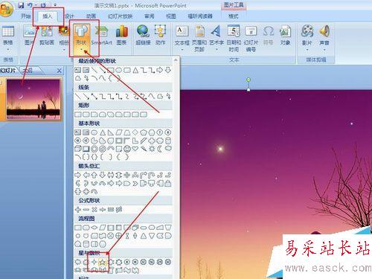
Task: Insert 日期和时间 date and time
Action: click(234, 39)
